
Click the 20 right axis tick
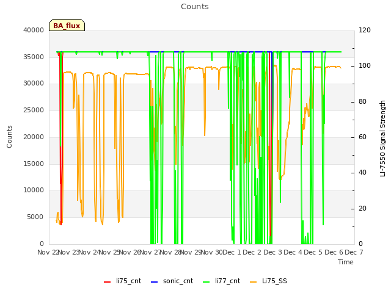point(362,208)
